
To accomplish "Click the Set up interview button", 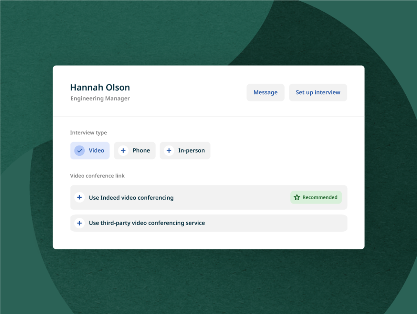I will click(x=318, y=92).
